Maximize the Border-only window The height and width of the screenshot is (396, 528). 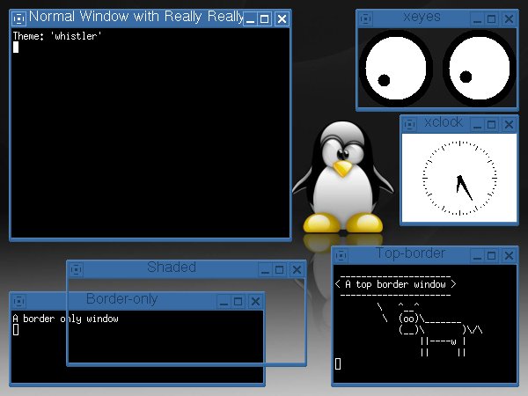[x=238, y=301]
